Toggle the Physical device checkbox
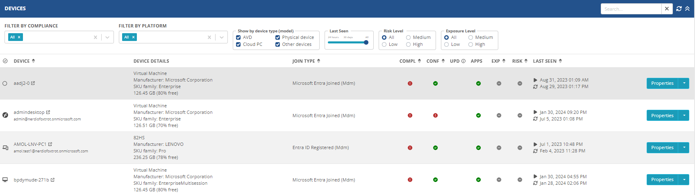This screenshot has width=695, height=195. click(x=277, y=38)
